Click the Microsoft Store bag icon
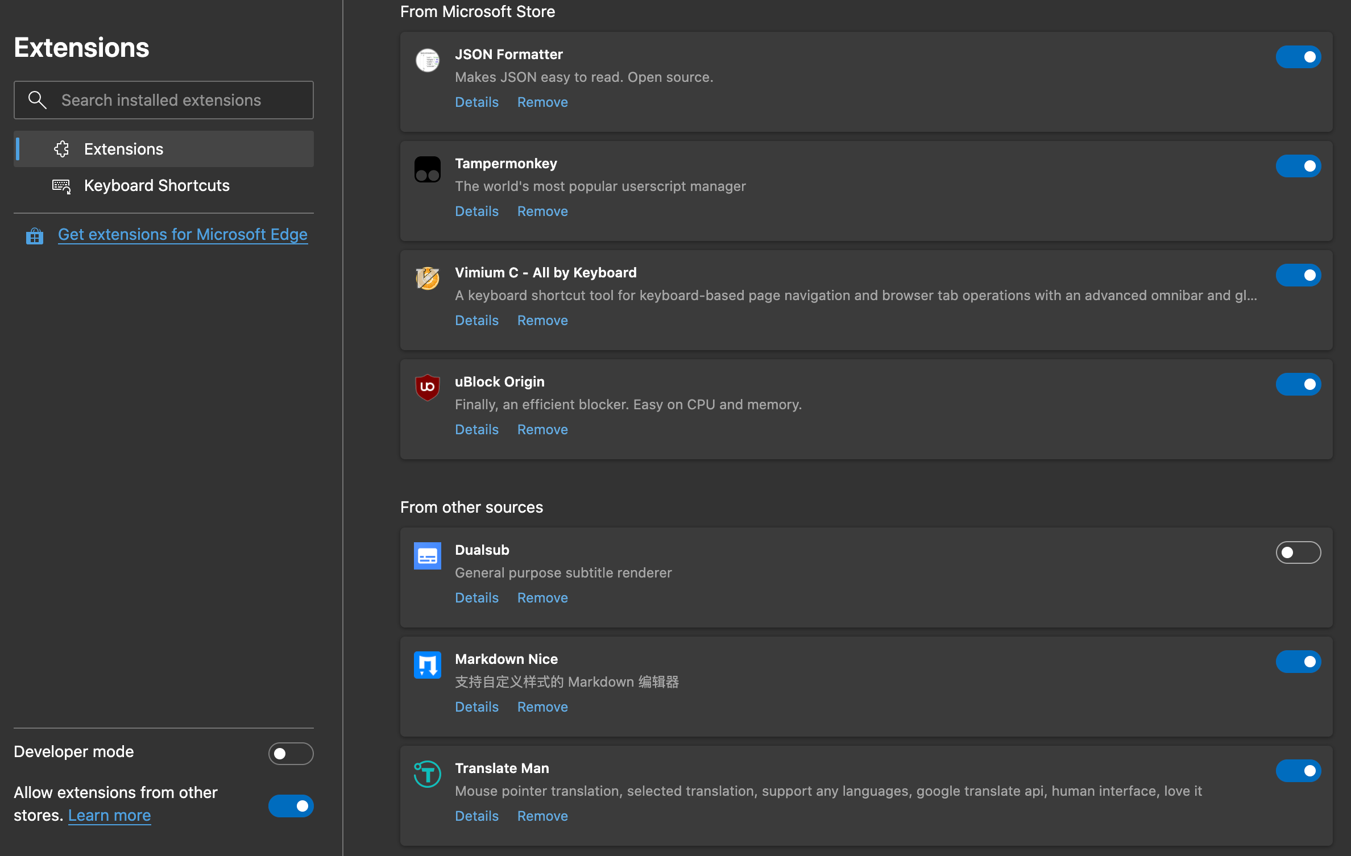This screenshot has height=856, width=1351. click(35, 236)
